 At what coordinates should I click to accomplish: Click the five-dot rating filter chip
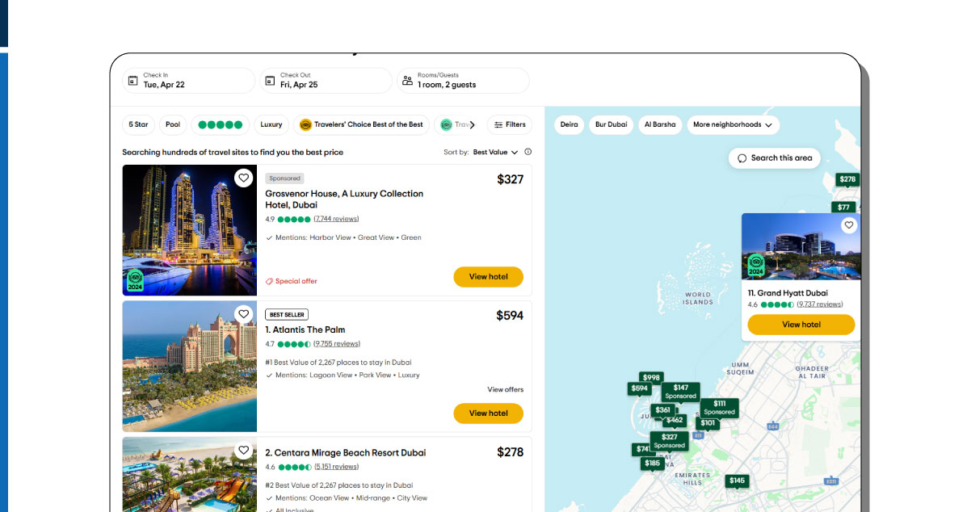pyautogui.click(x=220, y=124)
